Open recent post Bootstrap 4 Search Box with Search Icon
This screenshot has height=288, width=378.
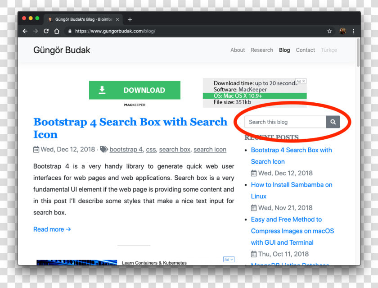[x=291, y=155]
